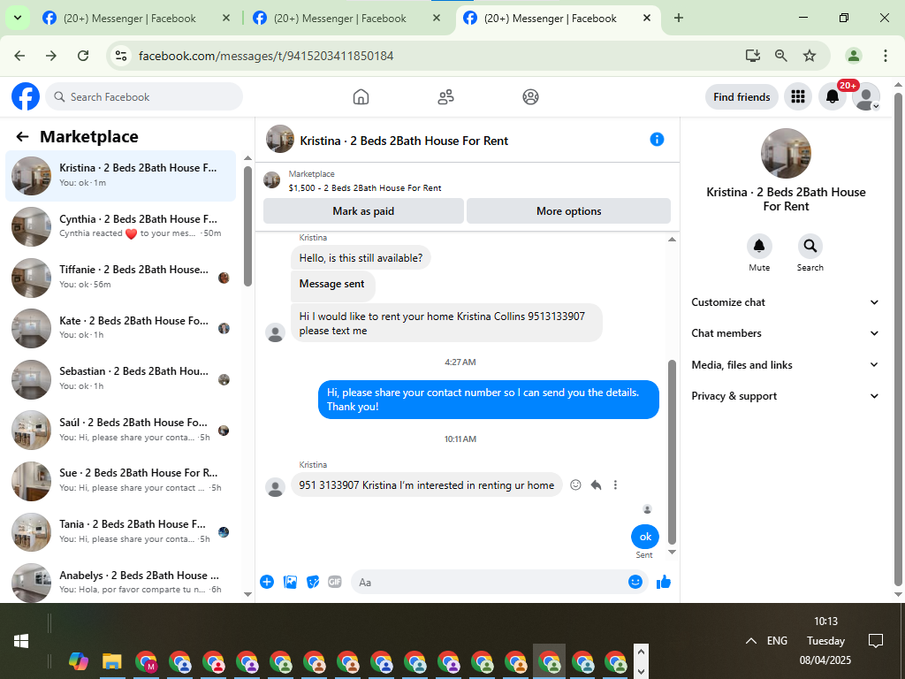Open Tania conversation in list

pos(120,531)
